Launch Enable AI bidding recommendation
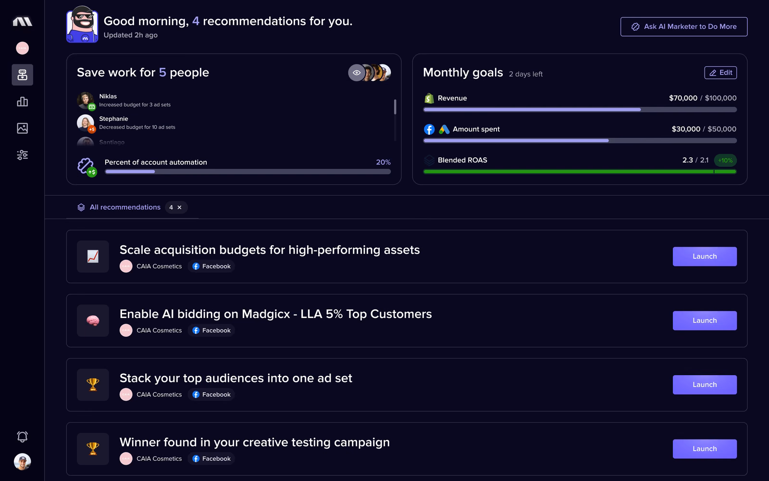769x481 pixels. 705,320
